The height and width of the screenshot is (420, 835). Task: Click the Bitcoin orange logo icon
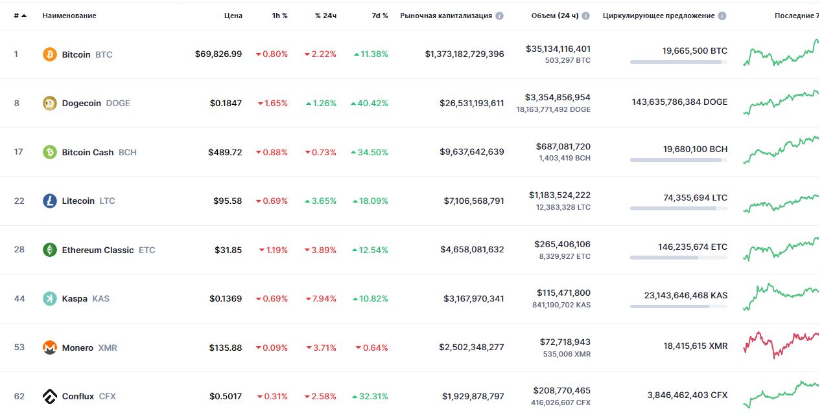50,54
